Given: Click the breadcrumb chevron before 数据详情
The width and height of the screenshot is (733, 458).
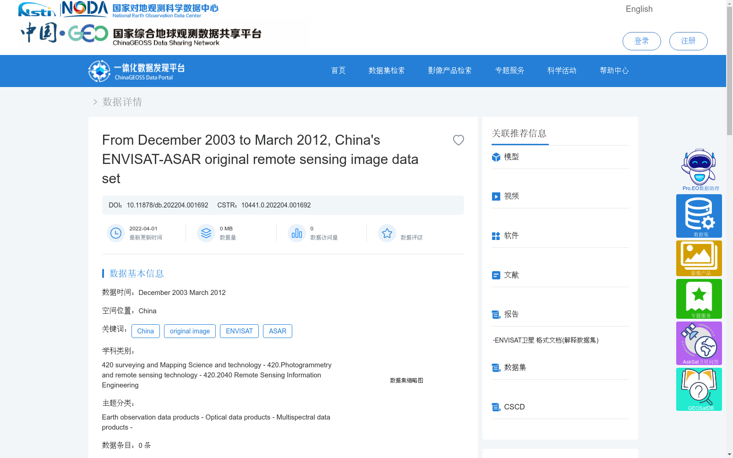Looking at the screenshot, I should pos(95,102).
